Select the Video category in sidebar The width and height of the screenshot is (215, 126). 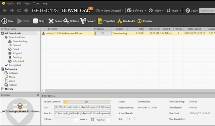[12, 81]
